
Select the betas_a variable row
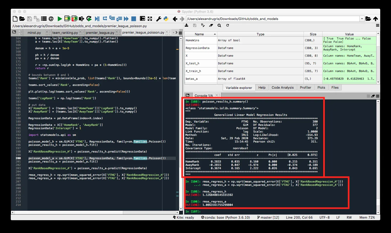click(280, 79)
